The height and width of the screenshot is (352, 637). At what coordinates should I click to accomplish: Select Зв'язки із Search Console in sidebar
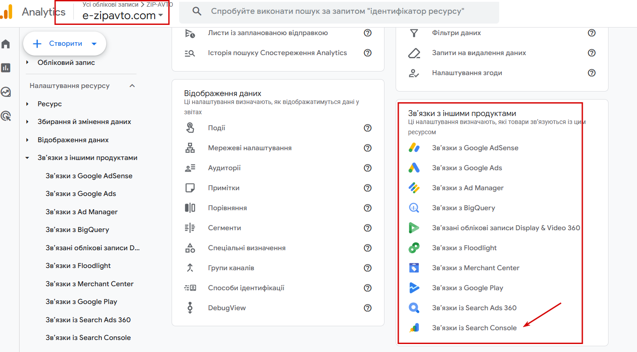point(88,338)
